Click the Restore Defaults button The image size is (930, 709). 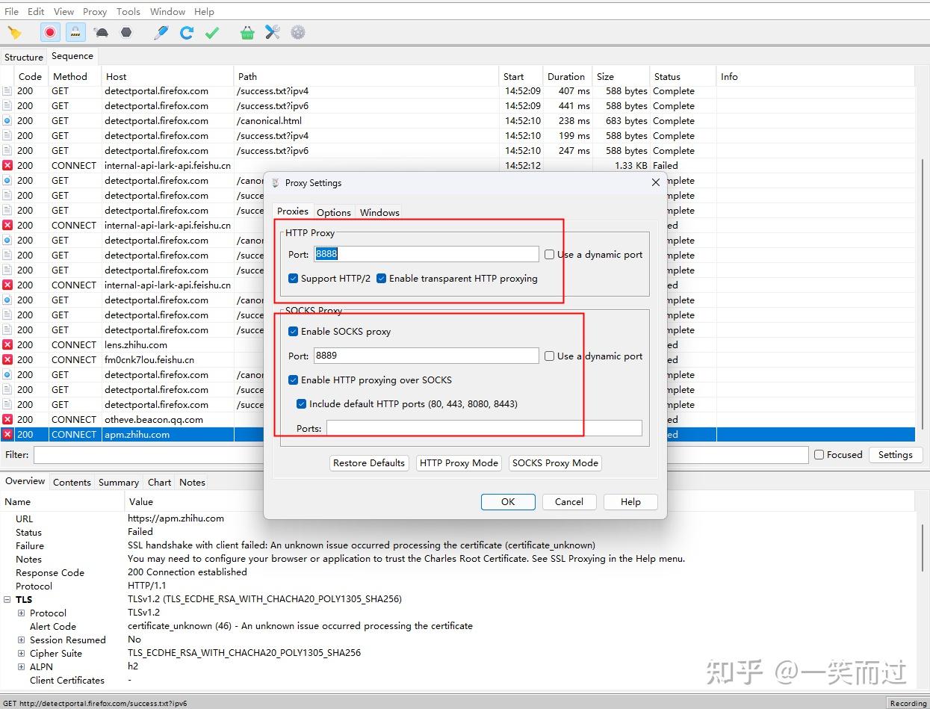pyautogui.click(x=369, y=463)
